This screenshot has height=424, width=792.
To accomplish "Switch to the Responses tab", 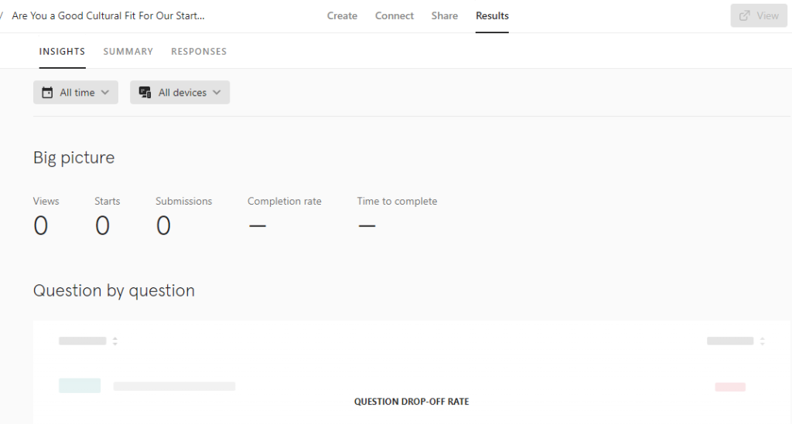I will click(199, 52).
